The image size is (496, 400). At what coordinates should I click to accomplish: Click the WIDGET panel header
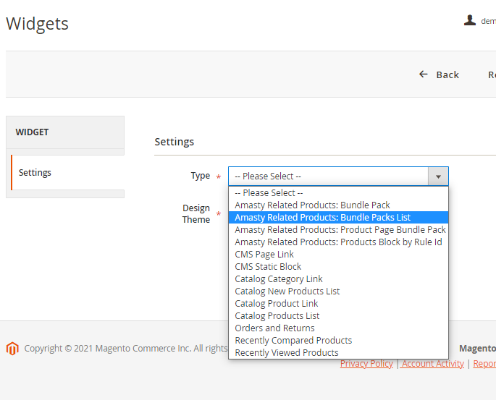(65, 132)
